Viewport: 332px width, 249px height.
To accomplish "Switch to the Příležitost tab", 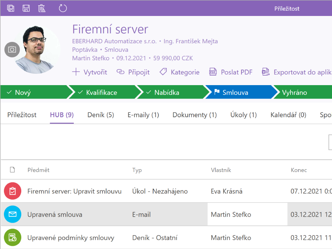I will [22, 115].
